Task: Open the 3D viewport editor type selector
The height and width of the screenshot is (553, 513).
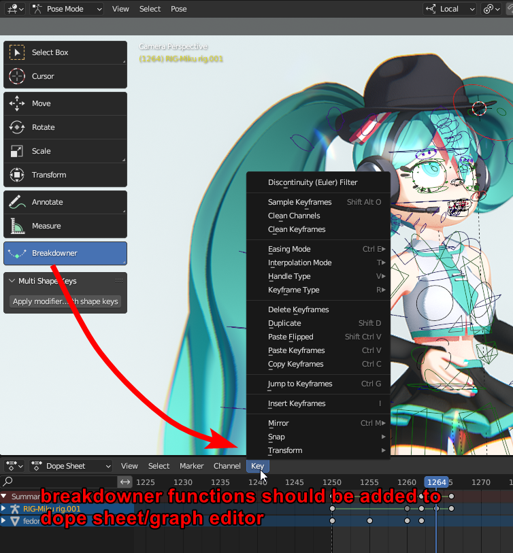Action: (x=15, y=9)
